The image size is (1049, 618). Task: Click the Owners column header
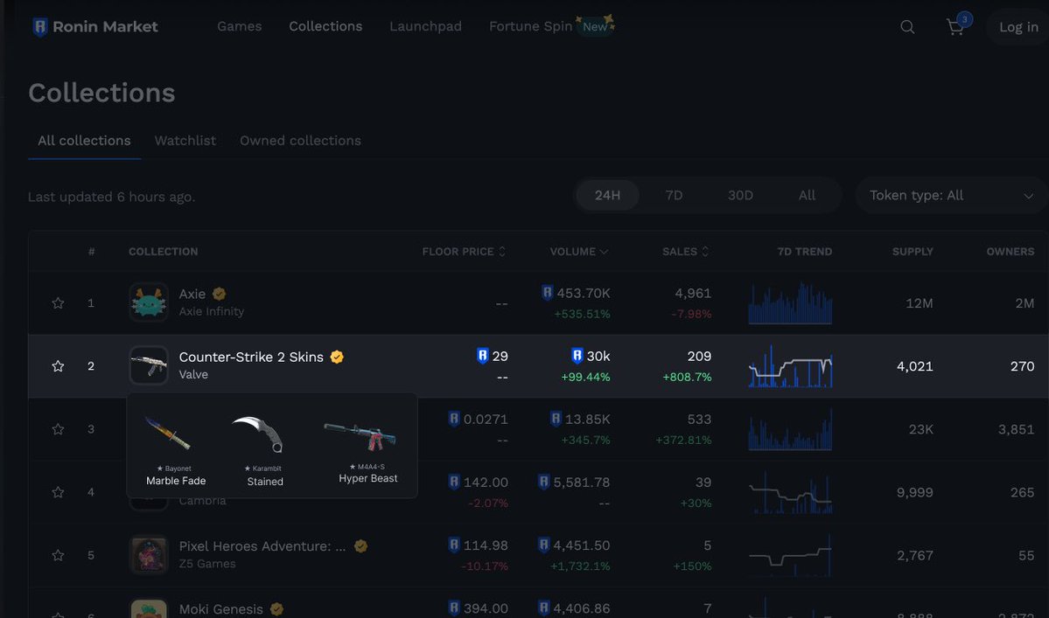pos(1011,252)
